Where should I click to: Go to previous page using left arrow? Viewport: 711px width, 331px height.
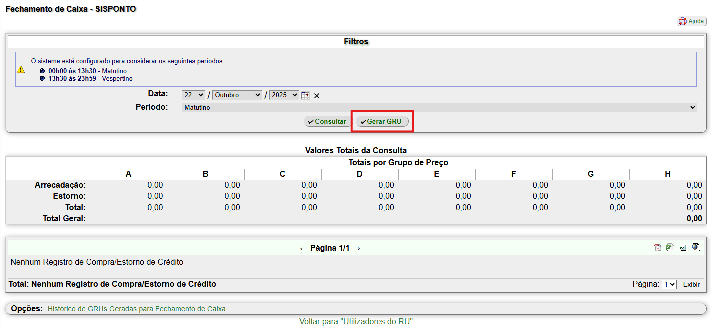(x=304, y=248)
